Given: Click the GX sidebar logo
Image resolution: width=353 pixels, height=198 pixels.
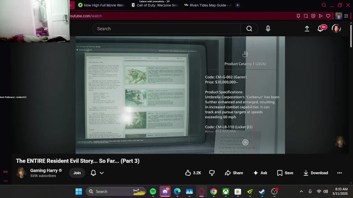Looking at the screenshot, I should (x=6, y=172).
